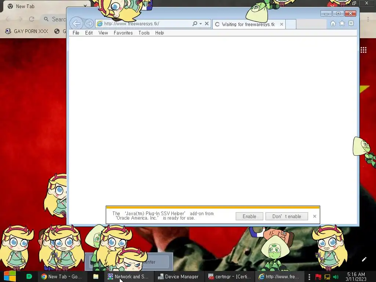Screen dimensions: 376x282
Task: Stop page loading with address bar X
Action: click(207, 23)
